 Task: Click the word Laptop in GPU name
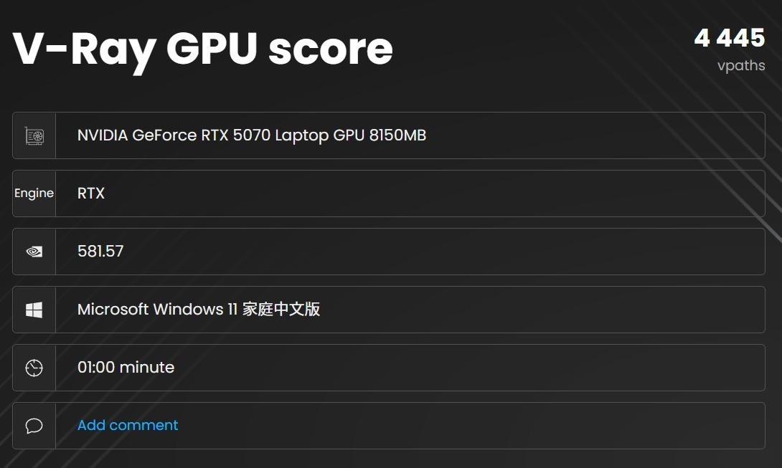coord(301,135)
